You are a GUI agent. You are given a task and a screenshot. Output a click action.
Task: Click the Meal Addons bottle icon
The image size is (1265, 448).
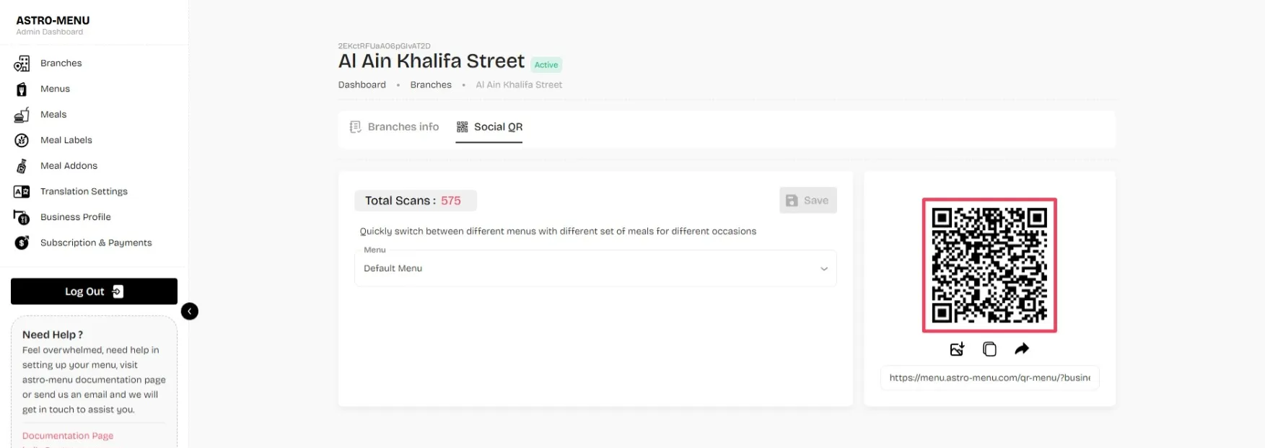(x=22, y=166)
